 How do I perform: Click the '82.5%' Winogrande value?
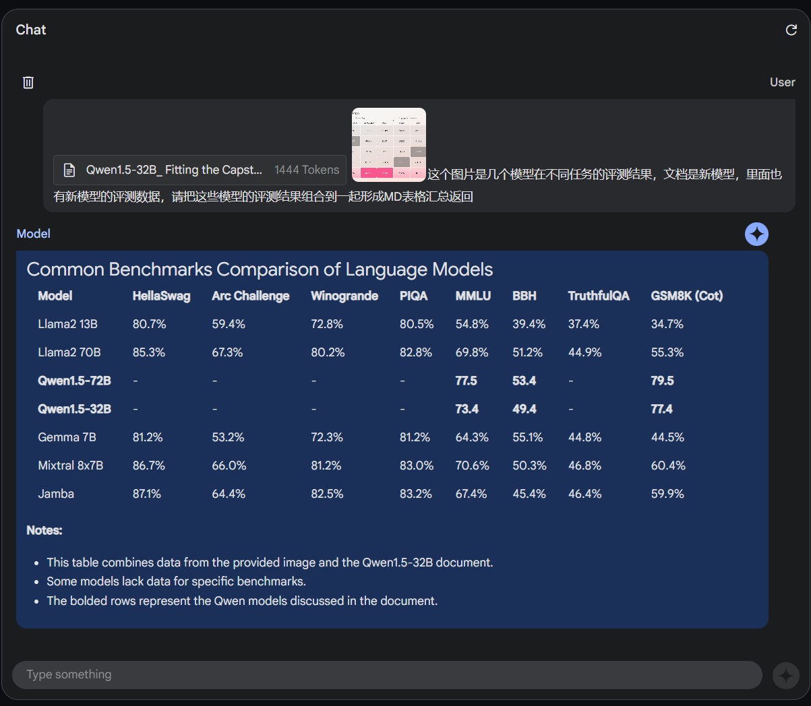(328, 494)
